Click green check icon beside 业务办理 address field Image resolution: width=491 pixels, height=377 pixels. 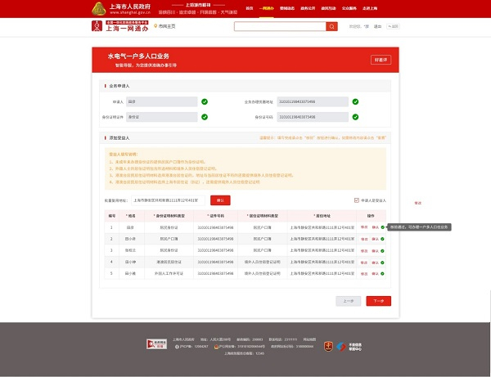[x=355, y=101]
